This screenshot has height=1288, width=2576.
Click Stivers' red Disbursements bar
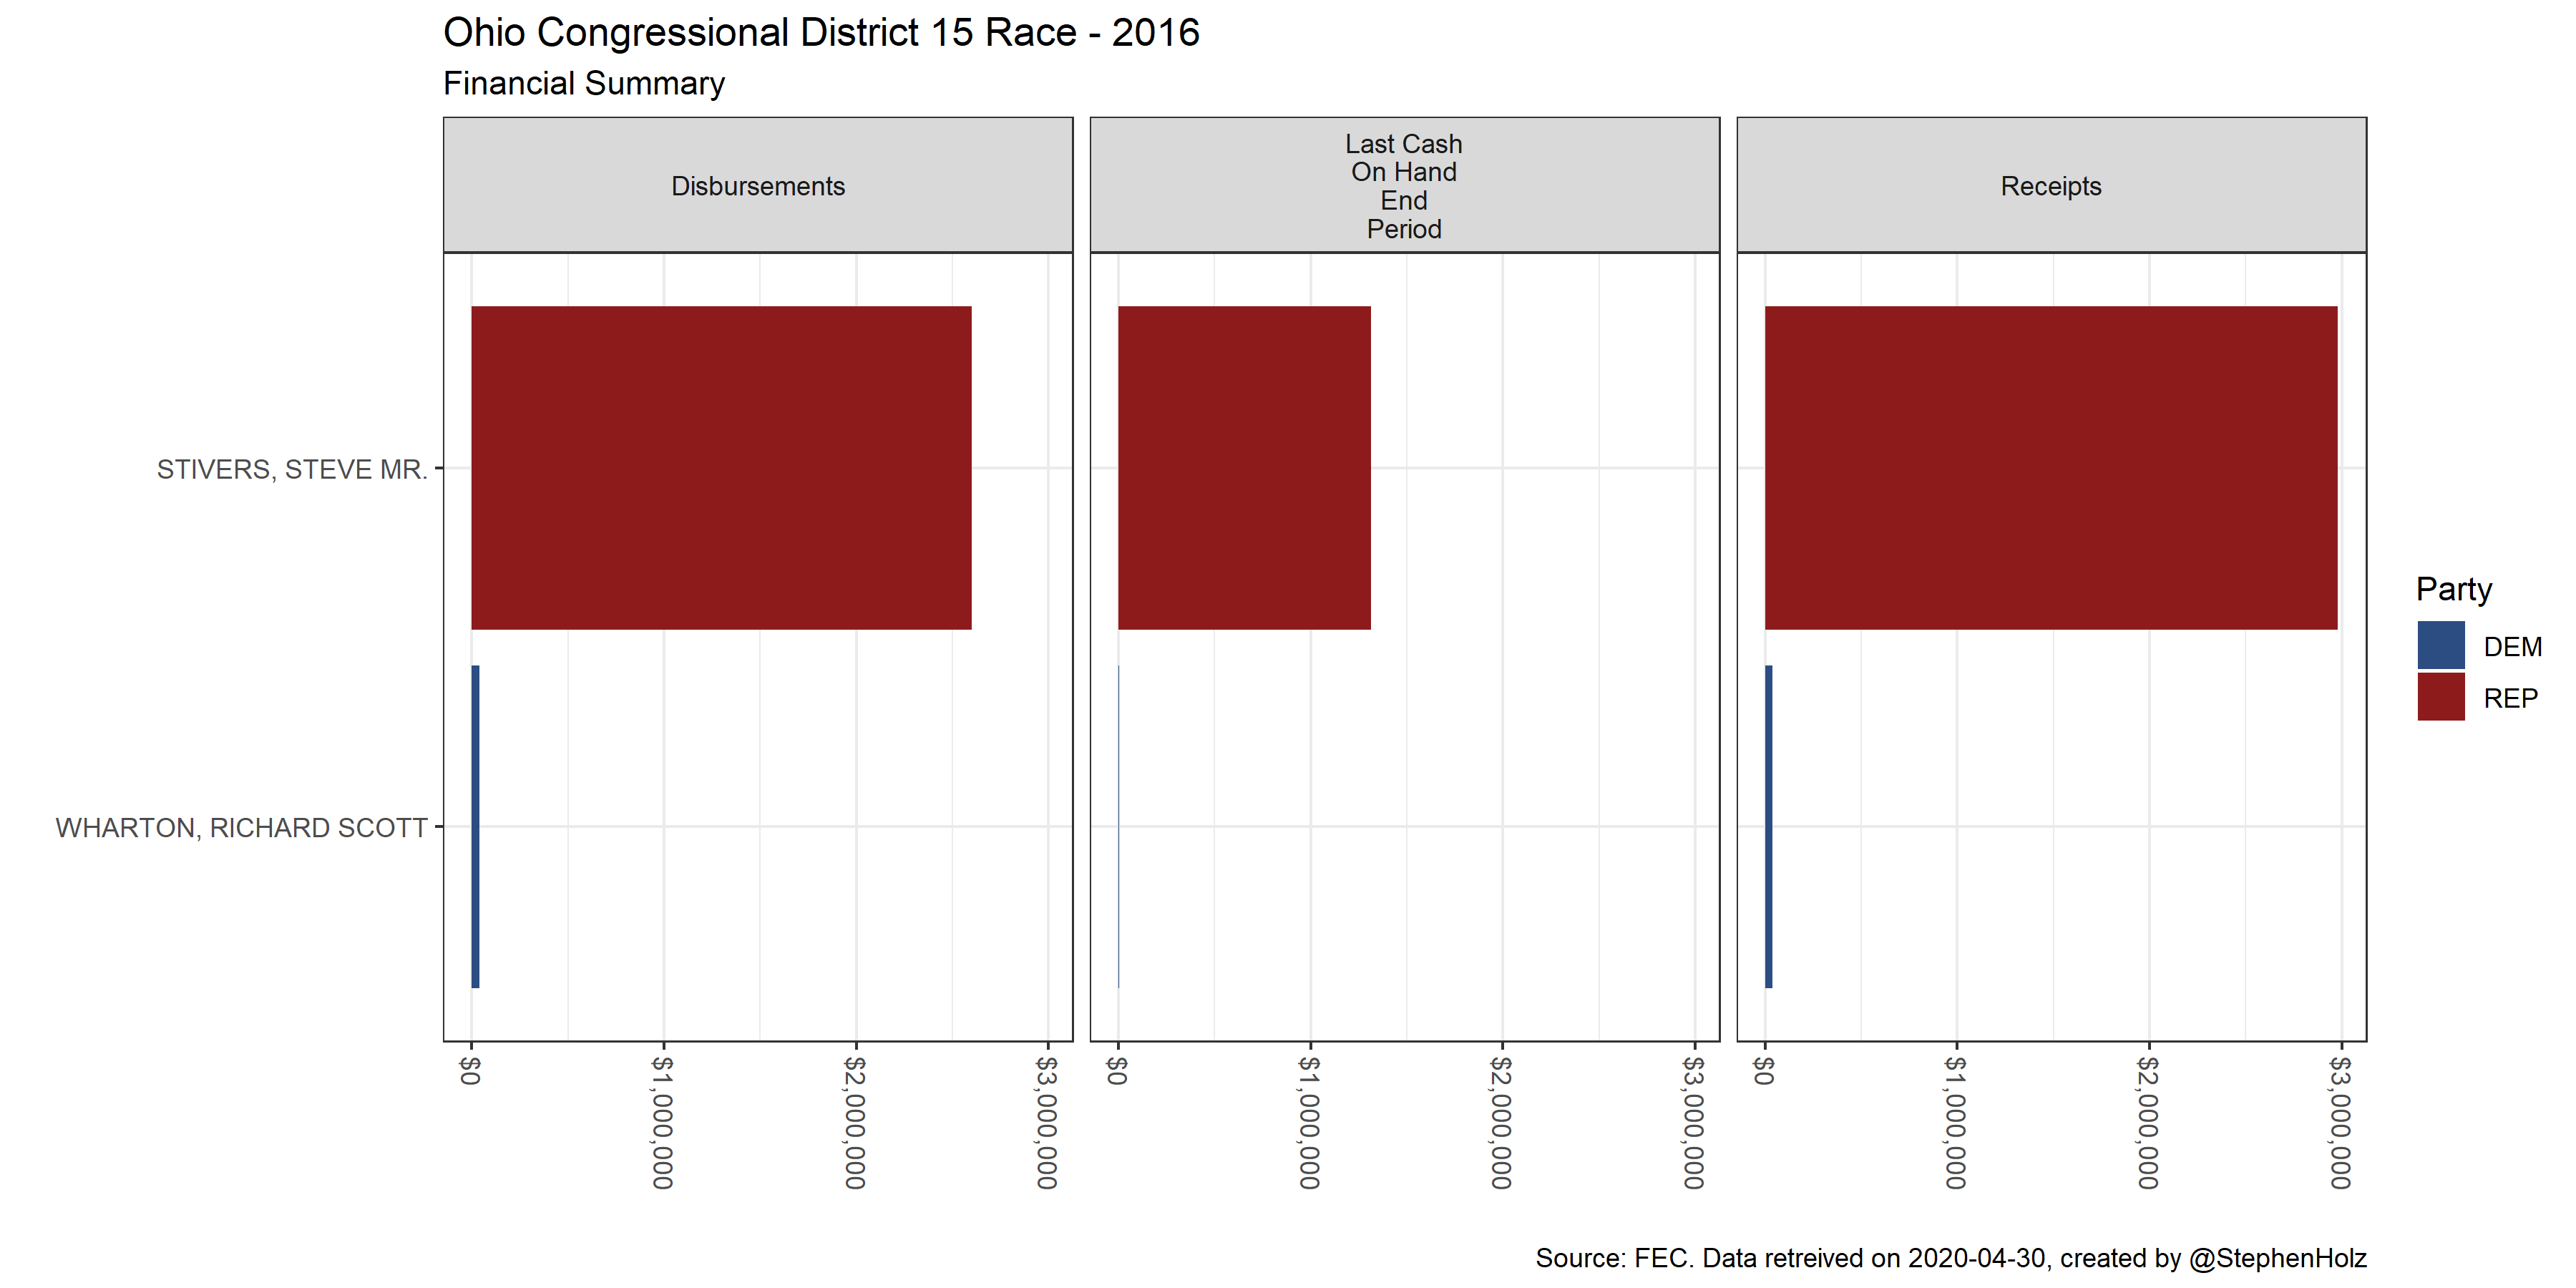pyautogui.click(x=720, y=467)
